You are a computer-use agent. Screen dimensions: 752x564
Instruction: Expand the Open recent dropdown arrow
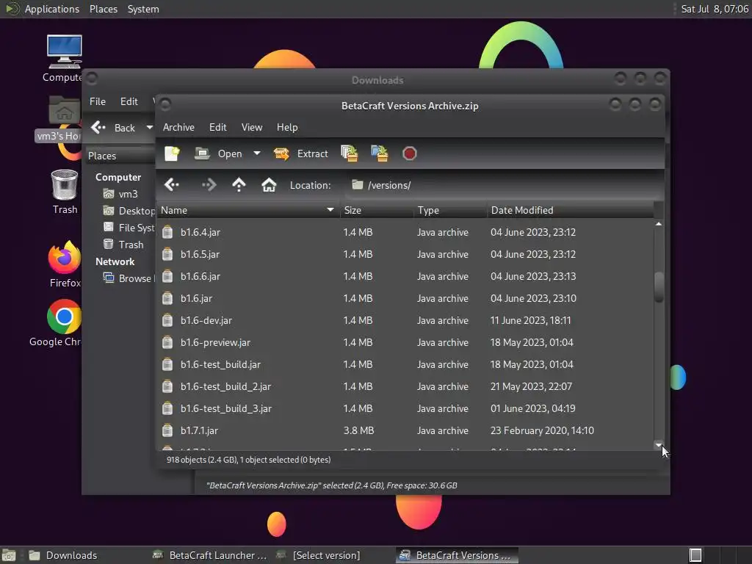[257, 153]
